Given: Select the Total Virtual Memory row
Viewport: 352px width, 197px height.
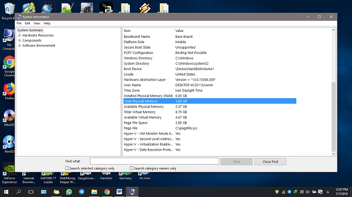Looking at the screenshot, I should click(210, 112).
